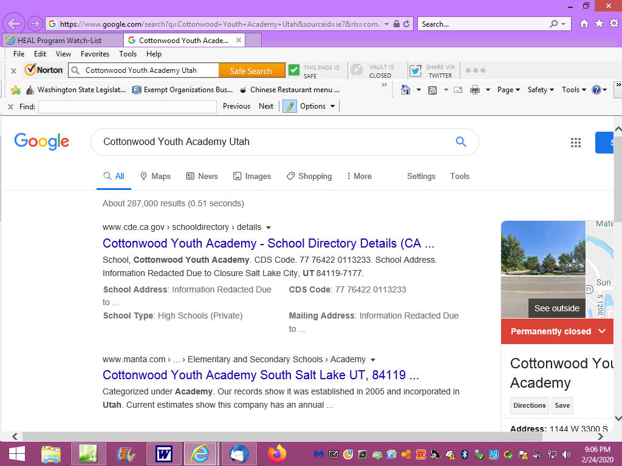Open the File menu
This screenshot has height=466, width=622.
[x=19, y=54]
